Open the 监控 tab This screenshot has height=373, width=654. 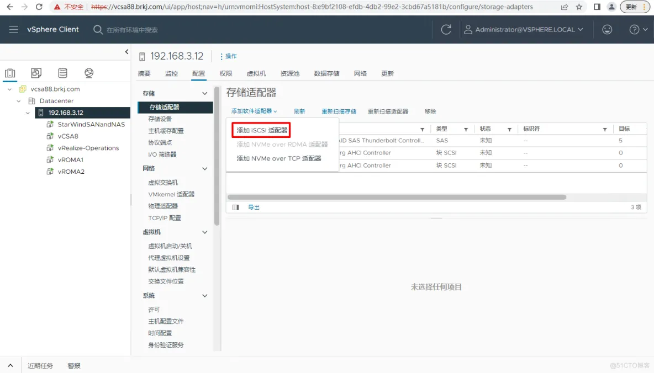pos(171,73)
